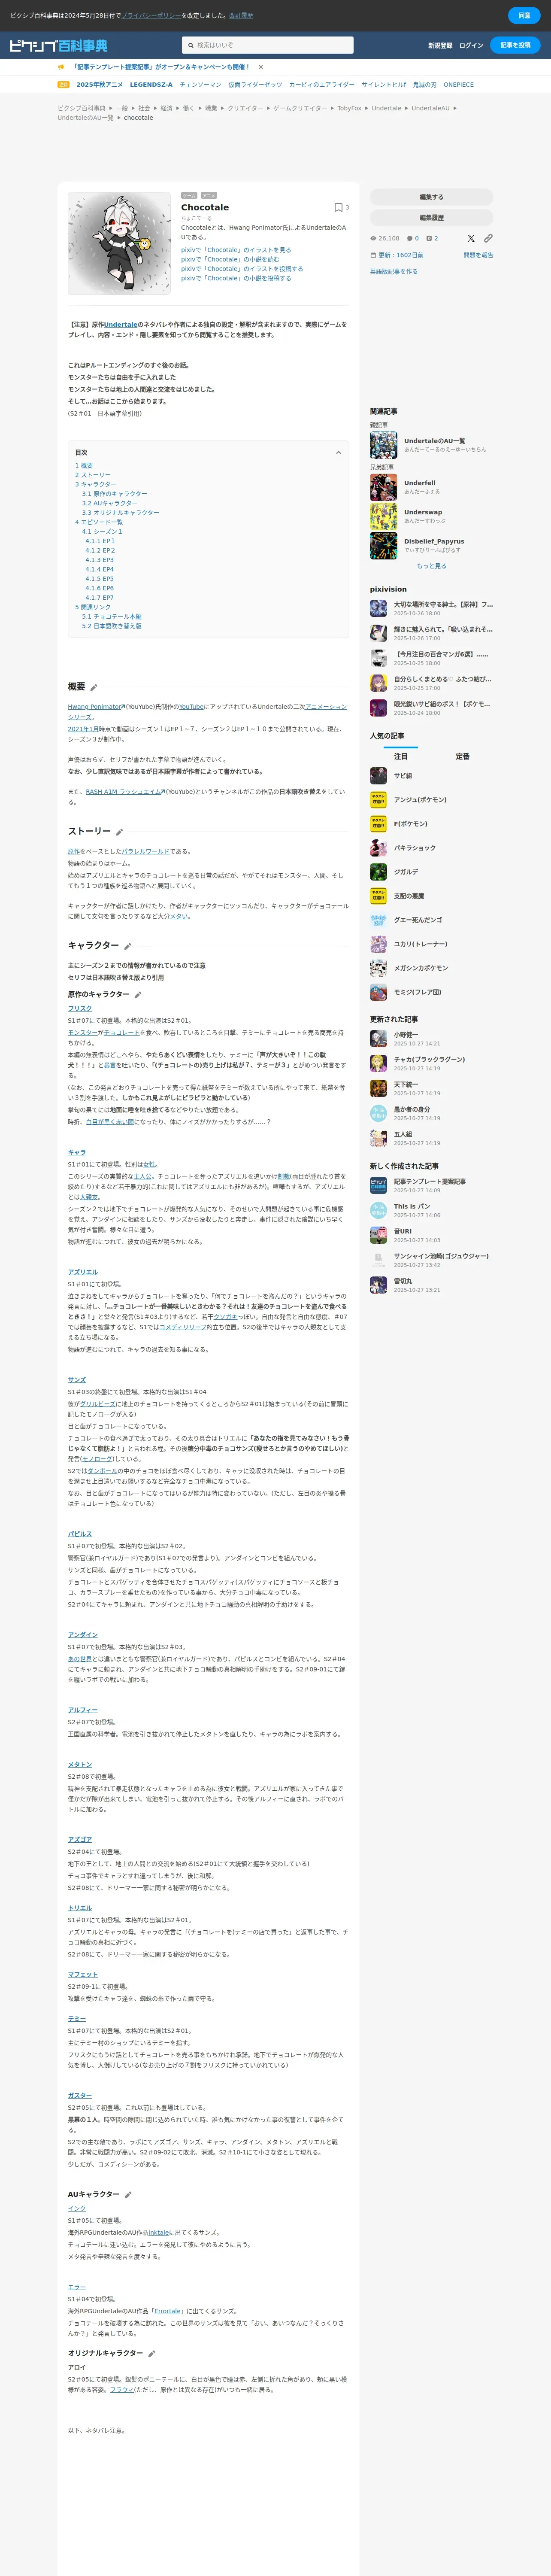Click the 同意 consent button
This screenshot has height=2576, width=551.
(x=524, y=15)
